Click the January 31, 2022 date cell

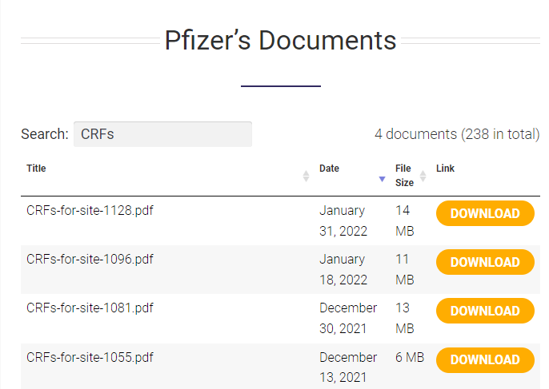343,220
